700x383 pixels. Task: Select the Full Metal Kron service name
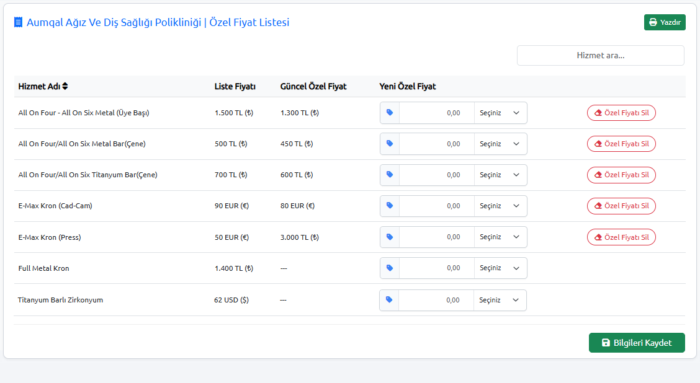tap(43, 268)
